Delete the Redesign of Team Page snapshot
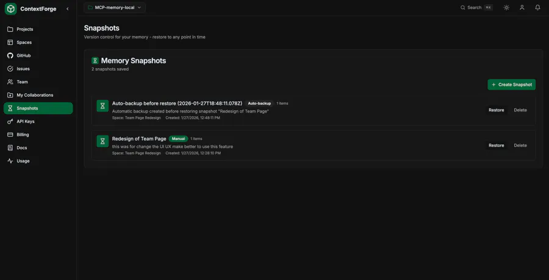Image resolution: width=549 pixels, height=280 pixels. [520, 145]
